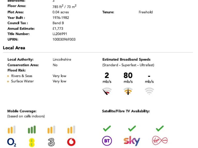Screen dimensions: 198x148
Task: Click the EE green signal strength bars
Action: point(31,130)
